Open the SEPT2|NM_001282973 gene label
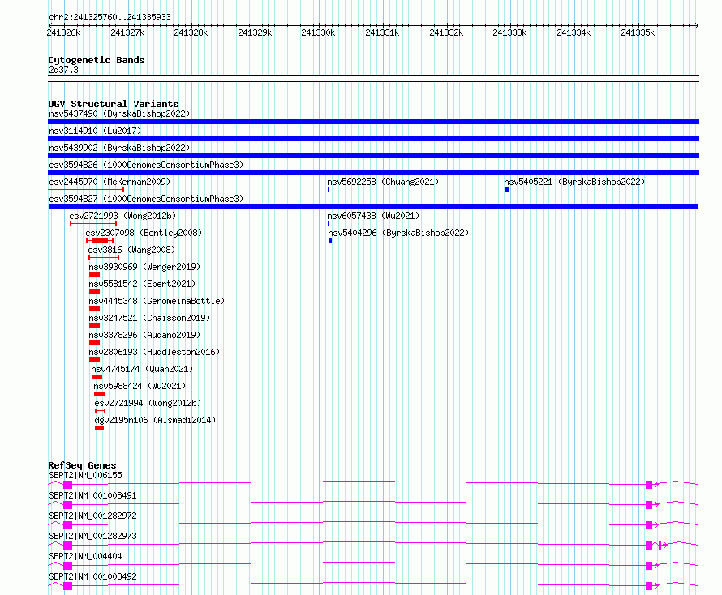This screenshot has width=722, height=595. coord(92,536)
